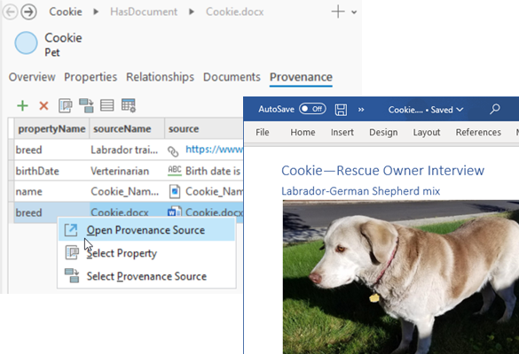Click the Select Provenance Source toolbar icon
The image size is (519, 354).
tap(86, 105)
